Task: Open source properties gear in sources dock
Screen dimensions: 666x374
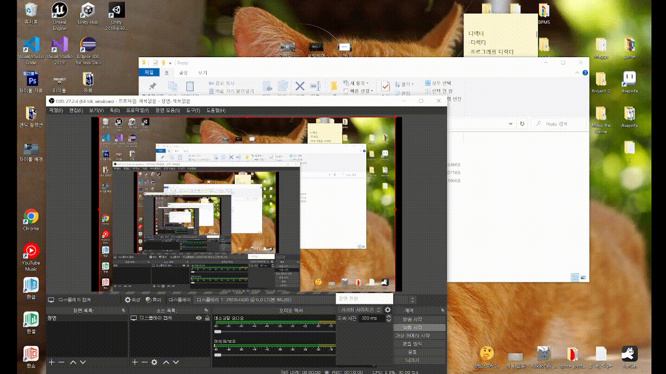Action: tap(154, 362)
